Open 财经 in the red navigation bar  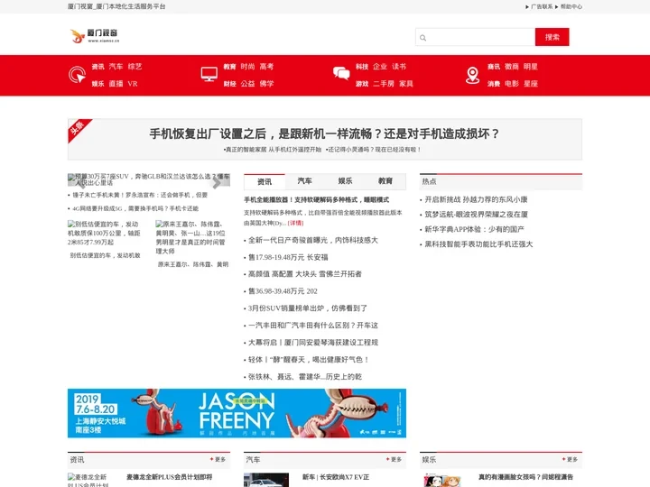click(x=229, y=84)
